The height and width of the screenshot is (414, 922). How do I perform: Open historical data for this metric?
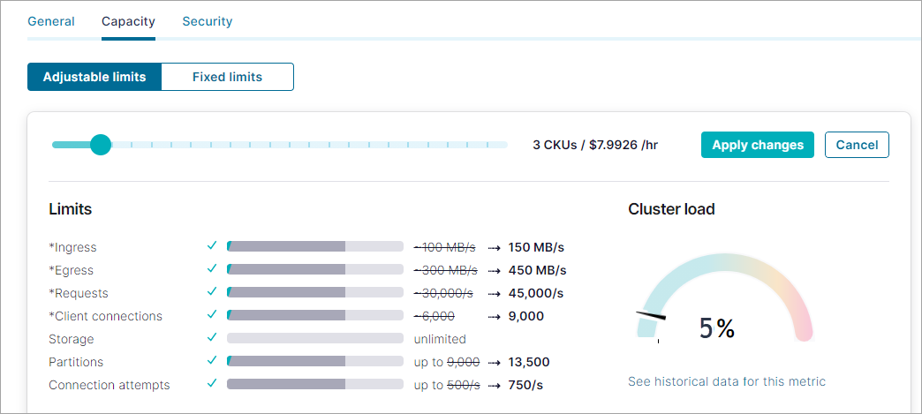pyautogui.click(x=727, y=381)
